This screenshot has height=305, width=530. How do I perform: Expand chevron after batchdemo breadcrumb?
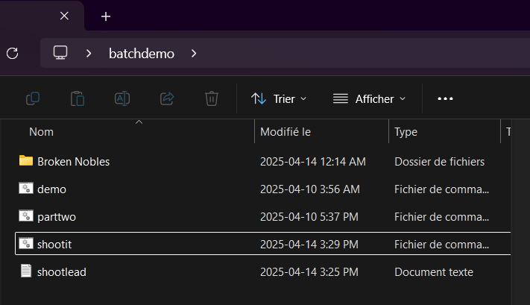pyautogui.click(x=194, y=54)
